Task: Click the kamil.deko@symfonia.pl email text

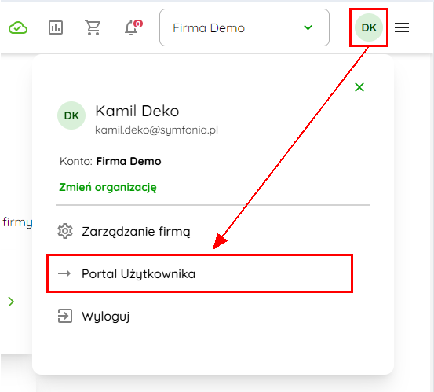Action: [156, 130]
